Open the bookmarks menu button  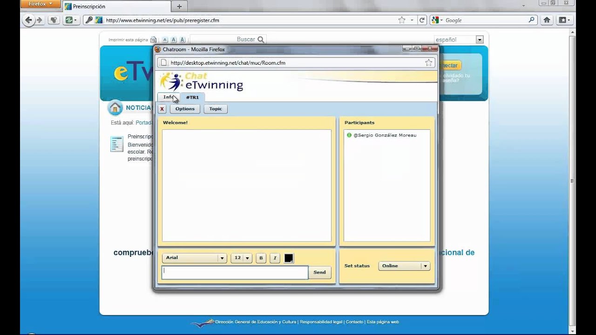[564, 20]
